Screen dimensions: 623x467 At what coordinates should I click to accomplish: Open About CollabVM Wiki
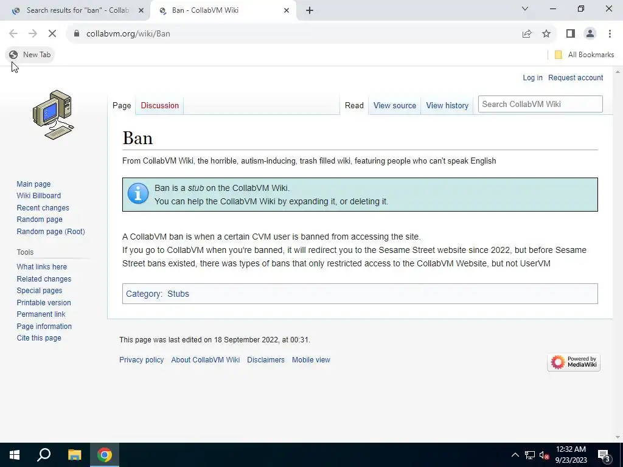click(x=206, y=360)
